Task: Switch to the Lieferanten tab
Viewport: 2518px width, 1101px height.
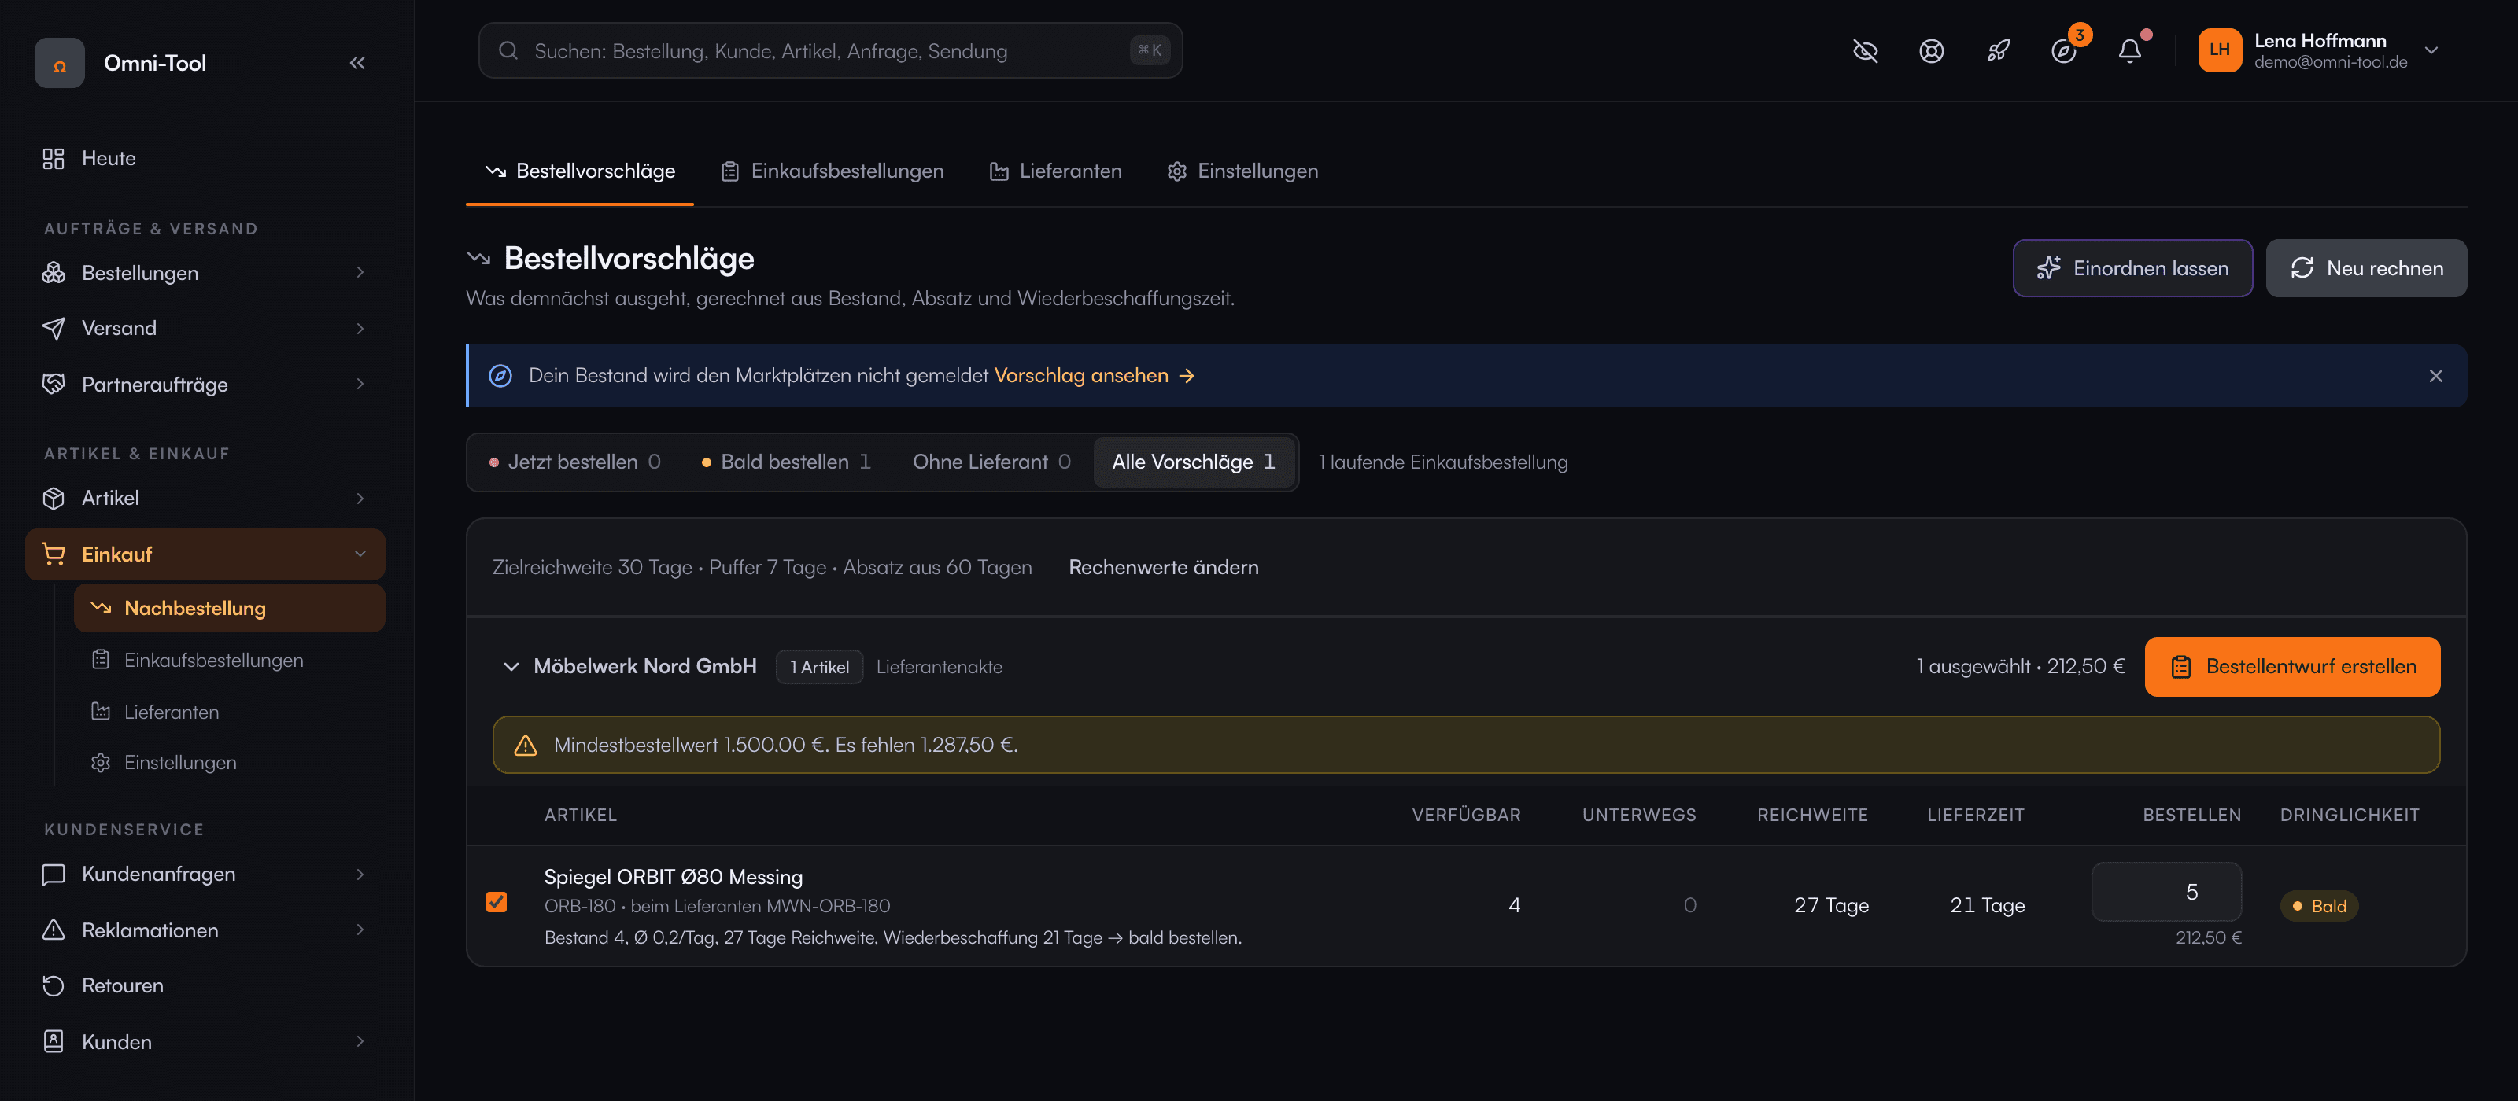Action: (1054, 171)
